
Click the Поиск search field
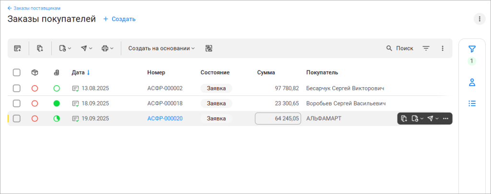[400, 48]
